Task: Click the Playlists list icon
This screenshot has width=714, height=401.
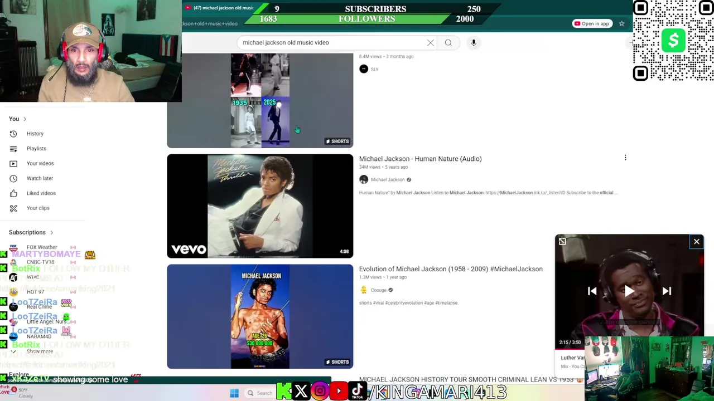Action: [13, 149]
